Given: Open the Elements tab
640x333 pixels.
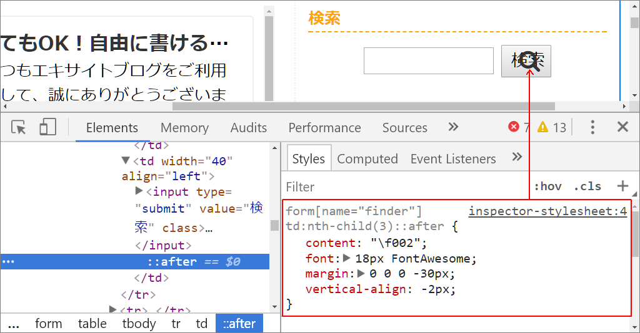Looking at the screenshot, I should pos(112,128).
